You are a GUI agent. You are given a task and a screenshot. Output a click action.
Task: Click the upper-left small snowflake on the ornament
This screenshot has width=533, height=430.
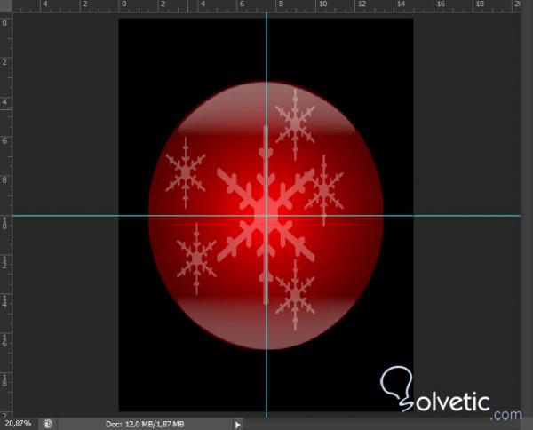pyautogui.click(x=186, y=172)
